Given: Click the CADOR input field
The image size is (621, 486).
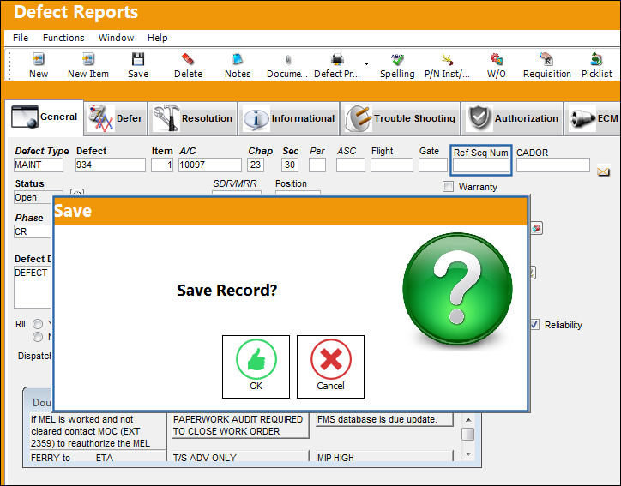Looking at the screenshot, I should pos(553,165).
